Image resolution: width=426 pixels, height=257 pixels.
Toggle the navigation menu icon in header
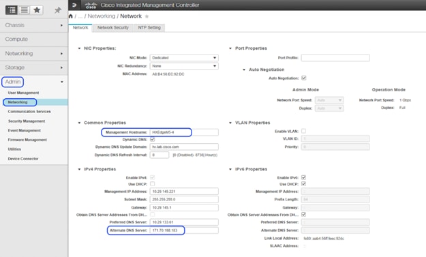tap(75, 5)
